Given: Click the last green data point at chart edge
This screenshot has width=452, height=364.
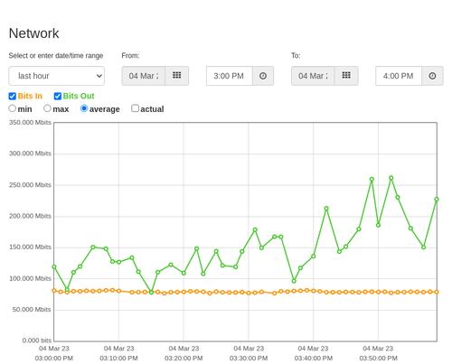Looking at the screenshot, I should [x=437, y=200].
